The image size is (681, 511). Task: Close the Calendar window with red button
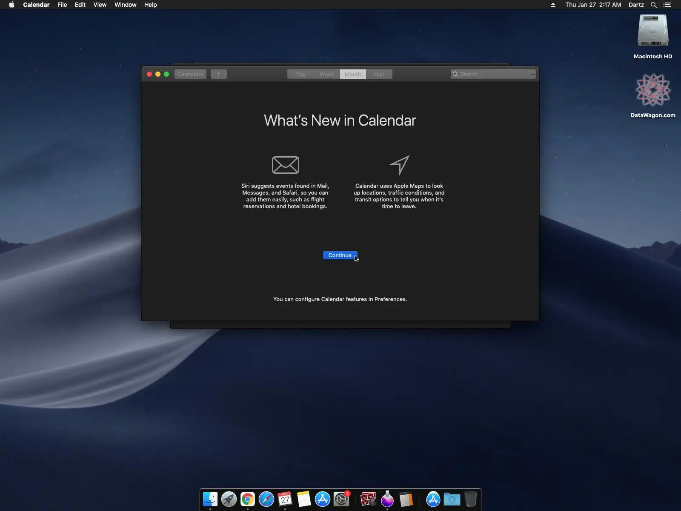(149, 74)
